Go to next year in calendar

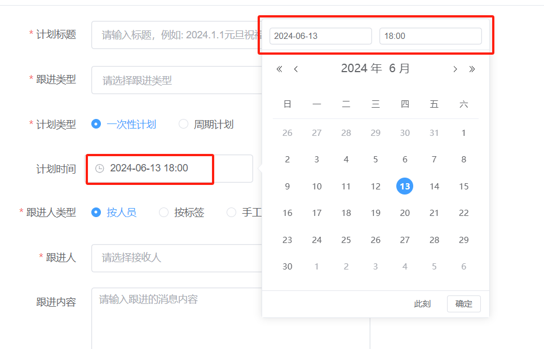(472, 69)
